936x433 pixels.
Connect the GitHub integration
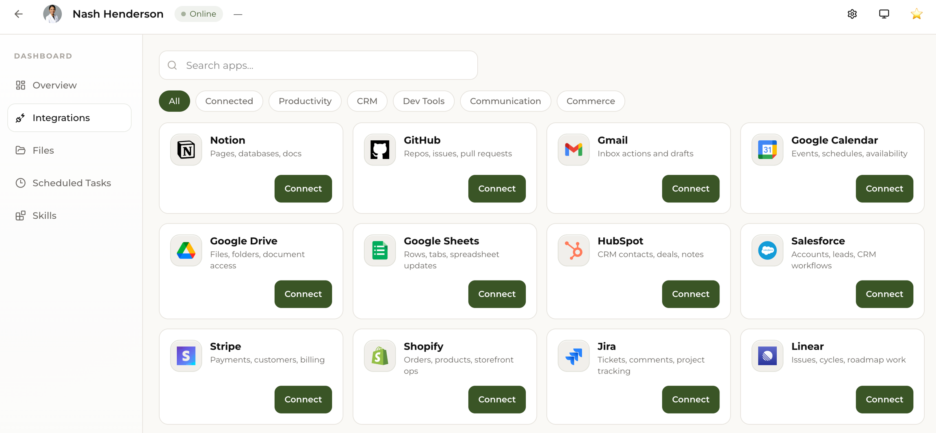pyautogui.click(x=497, y=189)
